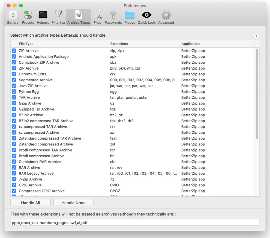Select 'Brotli compressed Archive' row name

pos(41,156)
